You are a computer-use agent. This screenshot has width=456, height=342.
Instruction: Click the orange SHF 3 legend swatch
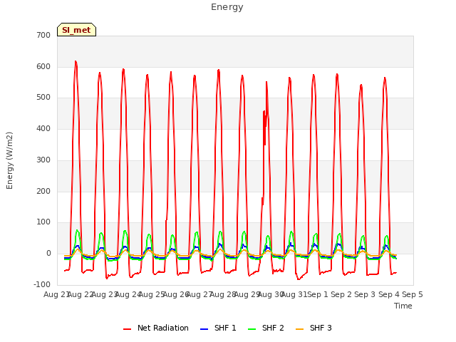coord(299,329)
